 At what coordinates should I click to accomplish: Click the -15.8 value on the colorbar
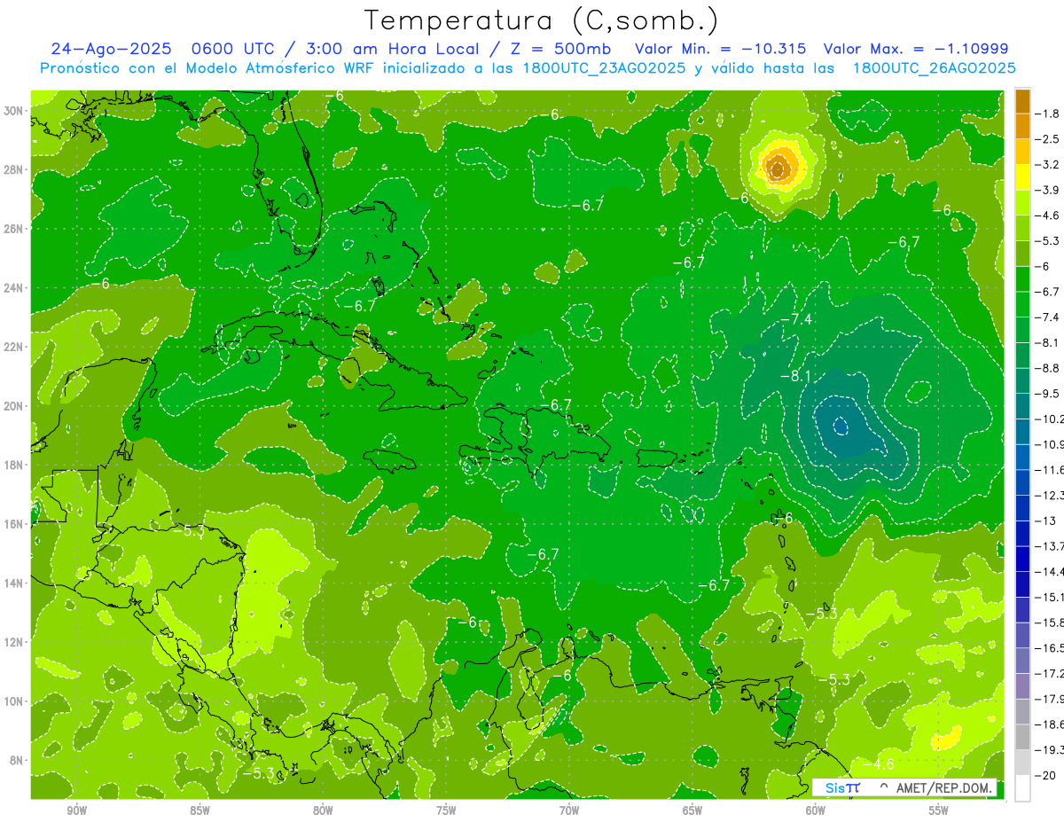click(1049, 622)
